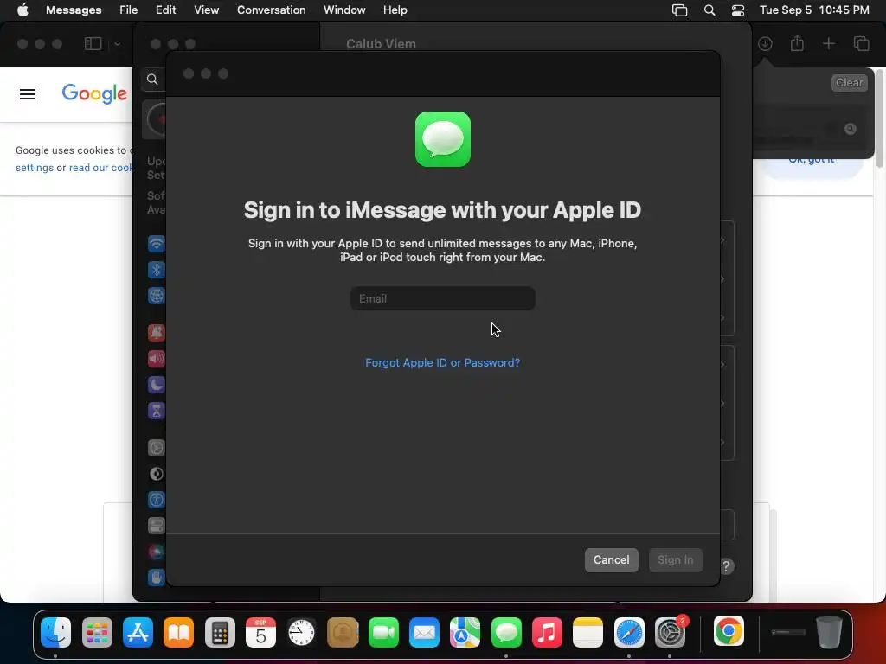Open App Store from the Dock
This screenshot has height=664, width=886.
tap(138, 632)
